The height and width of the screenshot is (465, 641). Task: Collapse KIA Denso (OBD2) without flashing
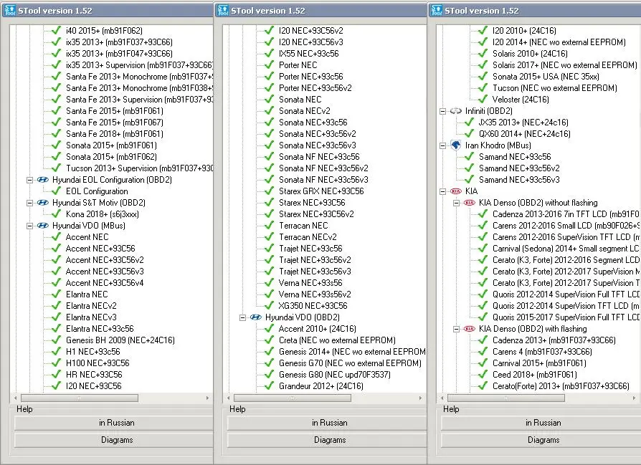[456, 203]
